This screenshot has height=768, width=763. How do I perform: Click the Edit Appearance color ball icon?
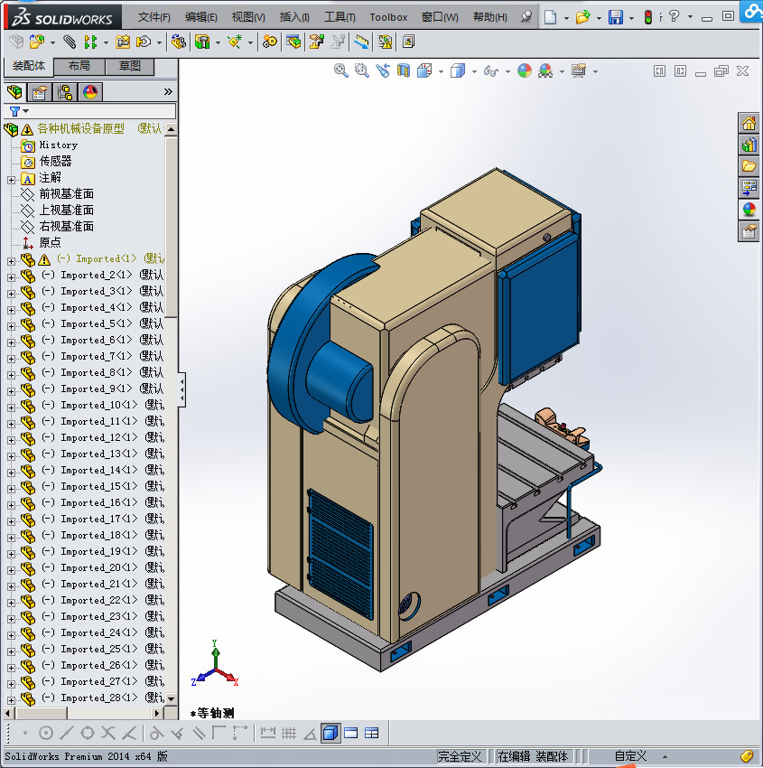[x=524, y=71]
